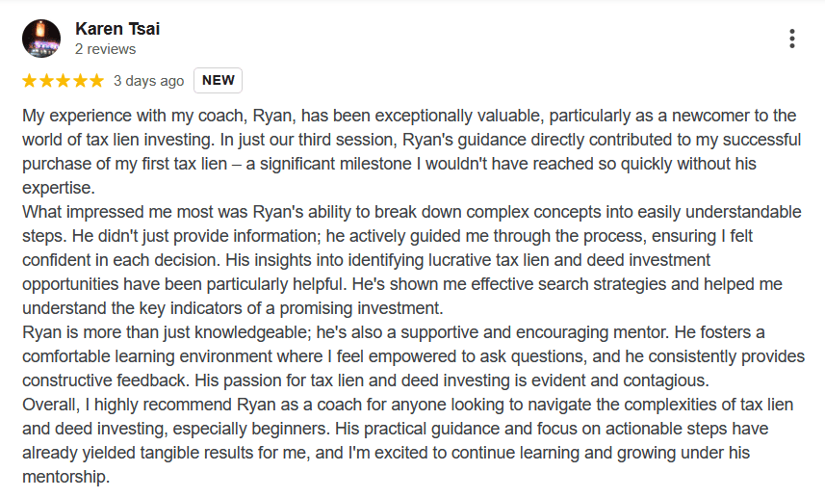This screenshot has height=498, width=825.
Task: Open the three-dot review options menu
Action: (x=791, y=39)
